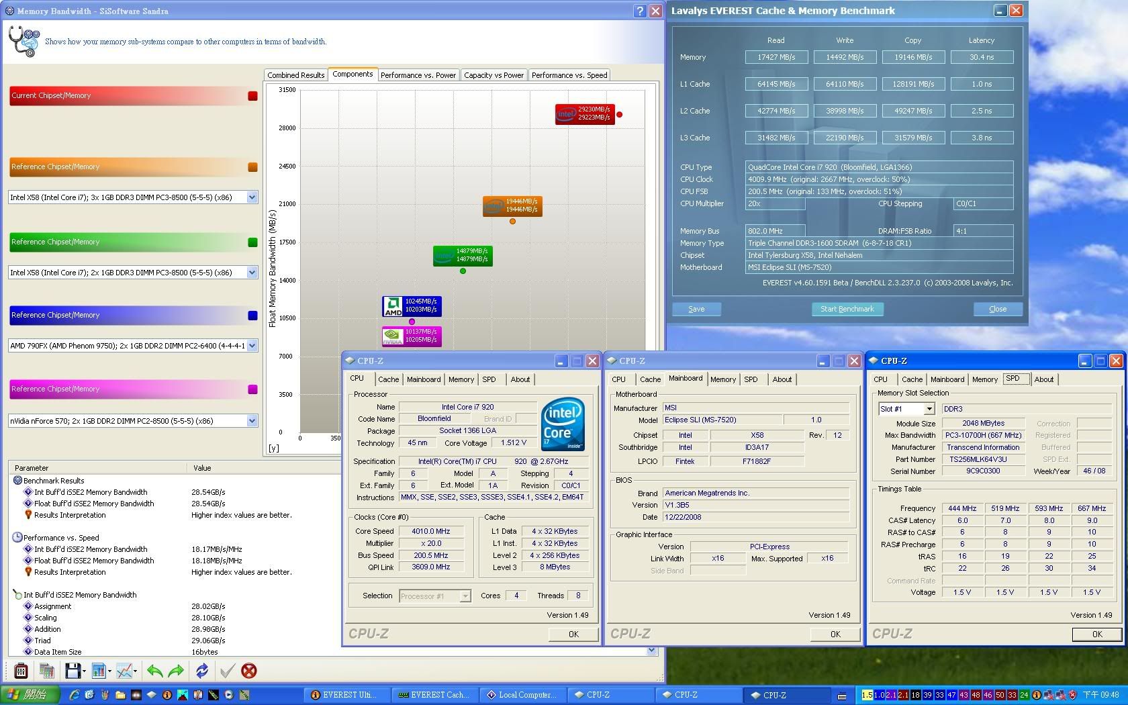Open the About tab in the SPD CPU-Z window
The image size is (1128, 705).
(1043, 379)
